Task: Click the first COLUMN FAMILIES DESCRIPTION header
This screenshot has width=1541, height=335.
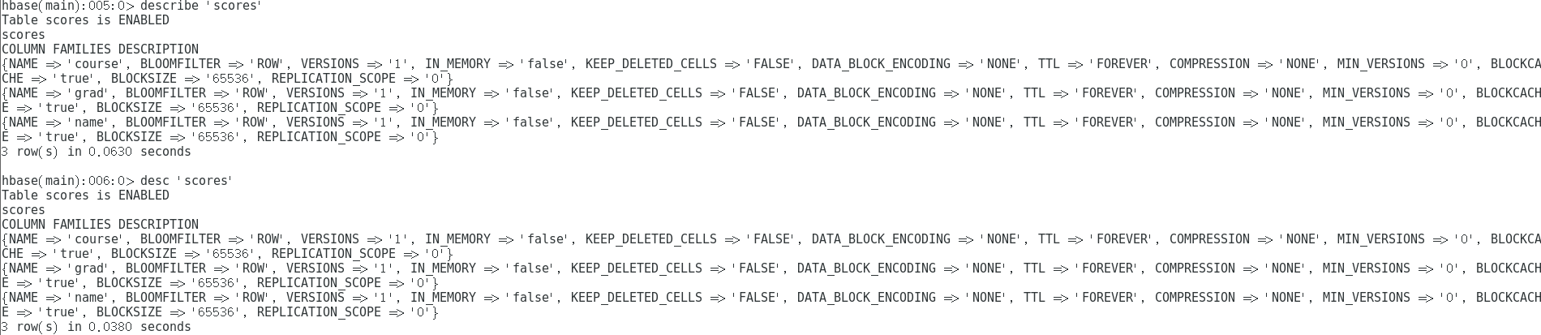Action: [100, 49]
